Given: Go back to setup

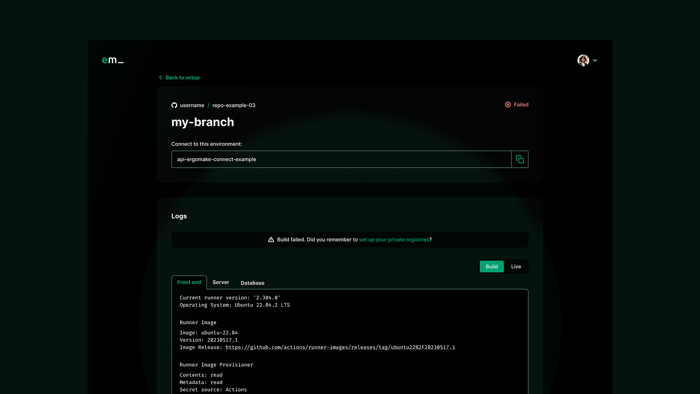Looking at the screenshot, I should (x=182, y=77).
